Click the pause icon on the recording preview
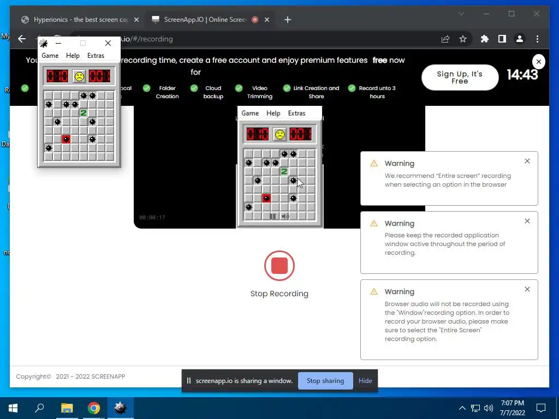Screen dimensions: 559x419 point(273,216)
